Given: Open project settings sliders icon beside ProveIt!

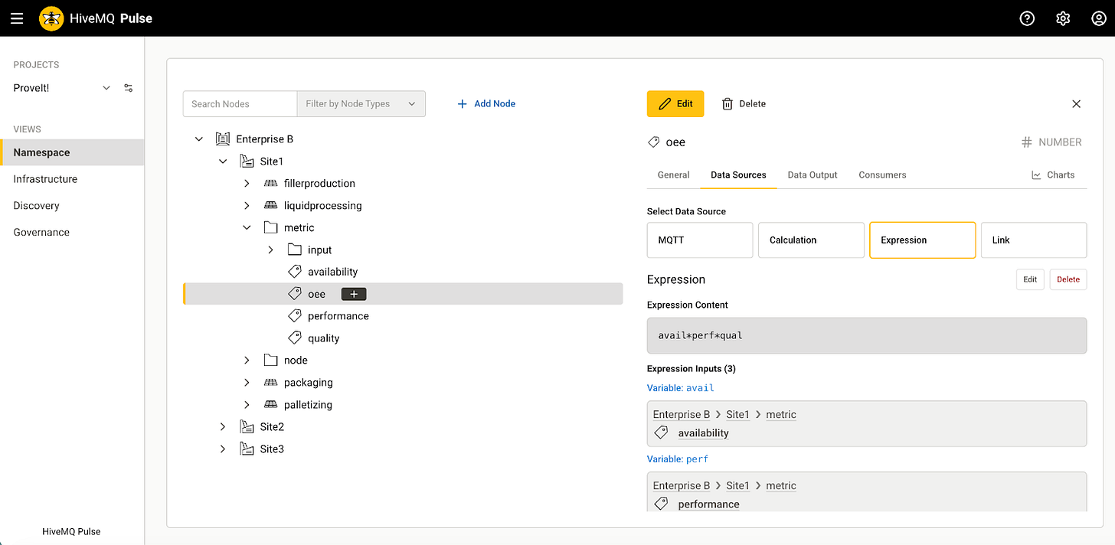Looking at the screenshot, I should 129,88.
